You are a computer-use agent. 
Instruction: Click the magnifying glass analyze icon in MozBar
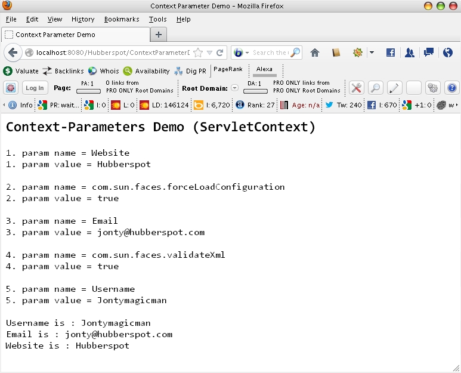pyautogui.click(x=376, y=88)
